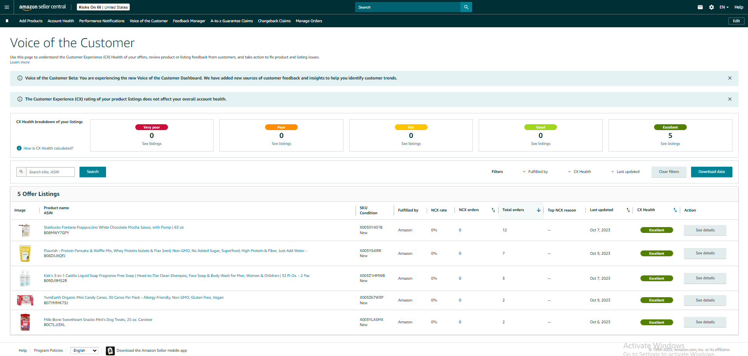This screenshot has height=356, width=748.
Task: Click the Milk-Bone dog treats product image
Action: click(25, 323)
